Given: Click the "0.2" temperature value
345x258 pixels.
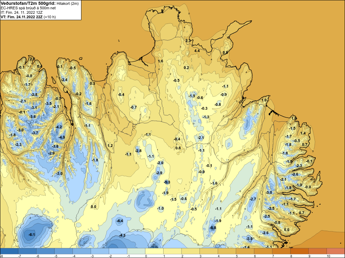Looking at the screenshot, I should tap(186, 68).
